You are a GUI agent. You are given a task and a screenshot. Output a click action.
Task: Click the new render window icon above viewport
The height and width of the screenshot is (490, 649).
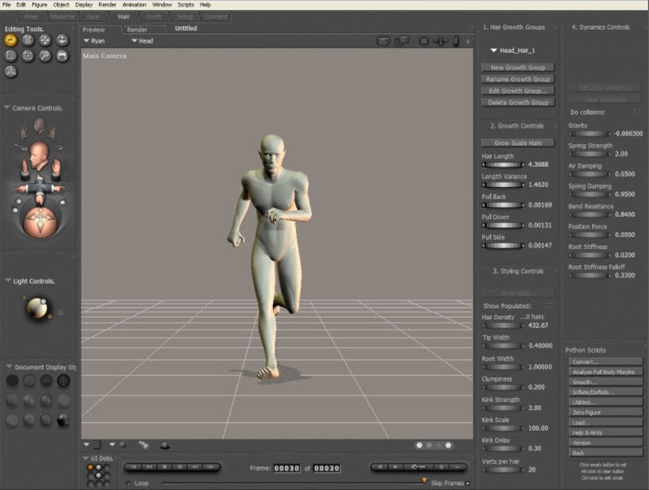click(x=402, y=41)
